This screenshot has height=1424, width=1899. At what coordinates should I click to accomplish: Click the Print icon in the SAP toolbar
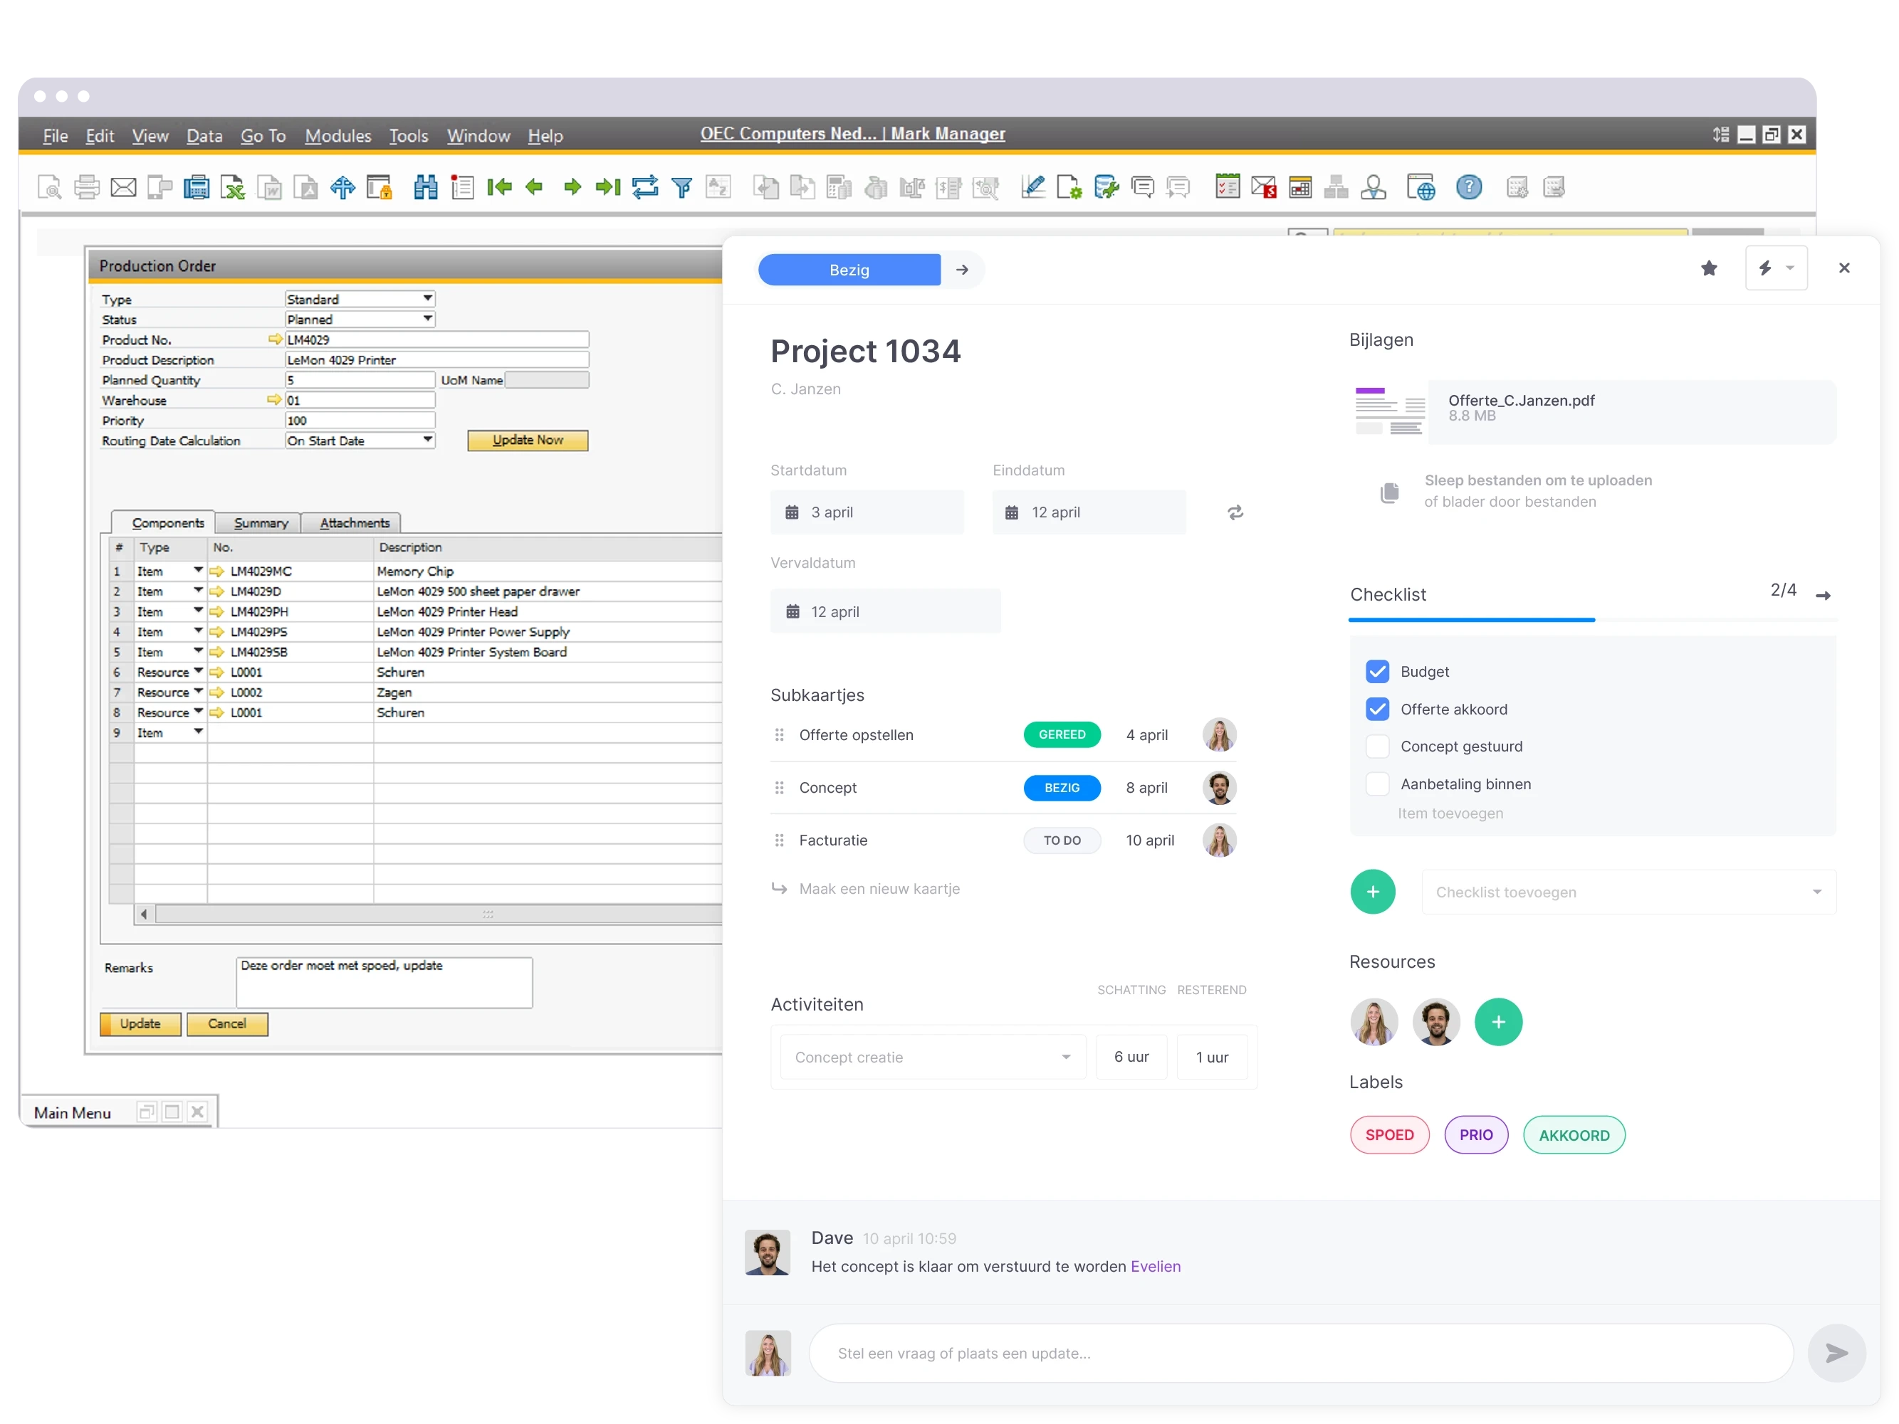click(87, 187)
